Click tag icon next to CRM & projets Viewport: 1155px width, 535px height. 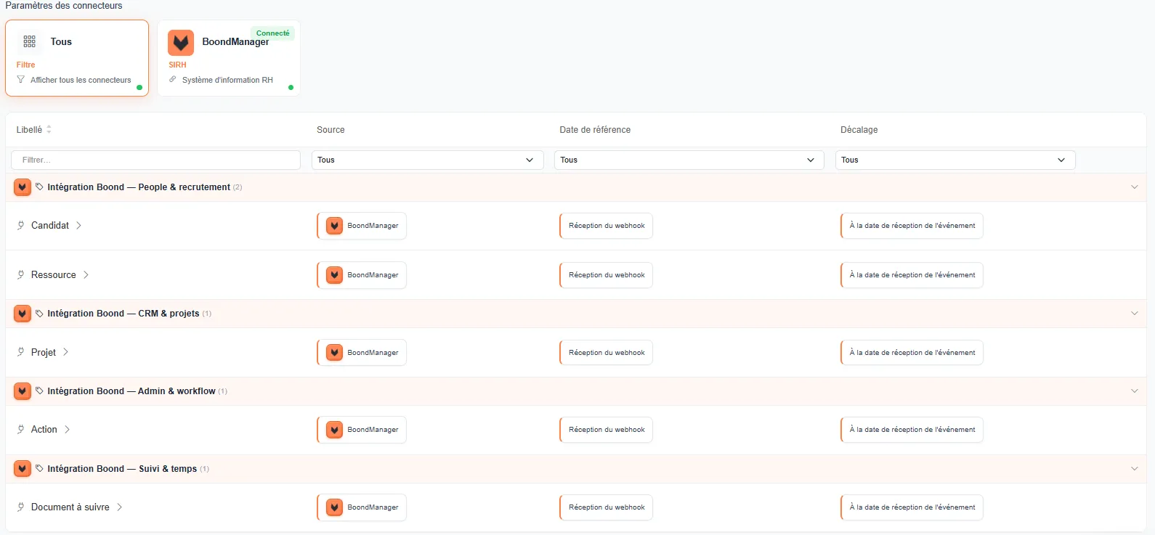pos(39,314)
